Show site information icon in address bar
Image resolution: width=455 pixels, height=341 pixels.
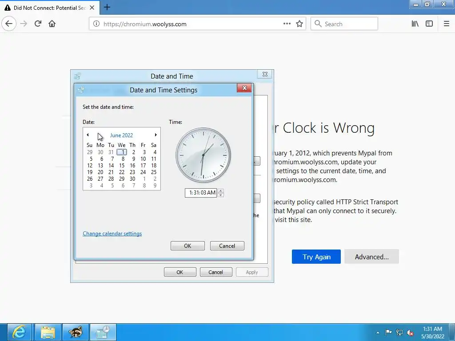(96, 24)
